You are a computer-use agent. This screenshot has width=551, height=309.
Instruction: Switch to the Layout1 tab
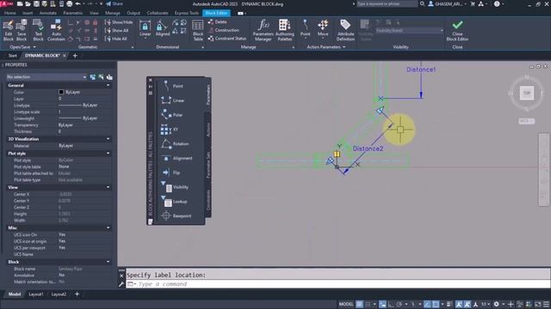coord(36,294)
